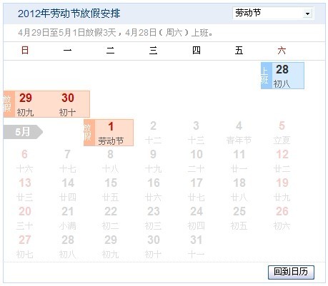Select May 4 青年节 date

tap(239, 133)
